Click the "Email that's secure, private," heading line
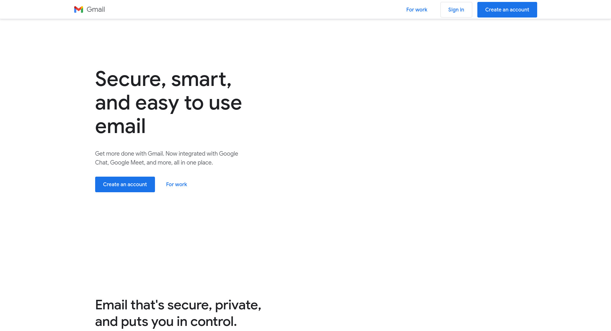 [178, 305]
